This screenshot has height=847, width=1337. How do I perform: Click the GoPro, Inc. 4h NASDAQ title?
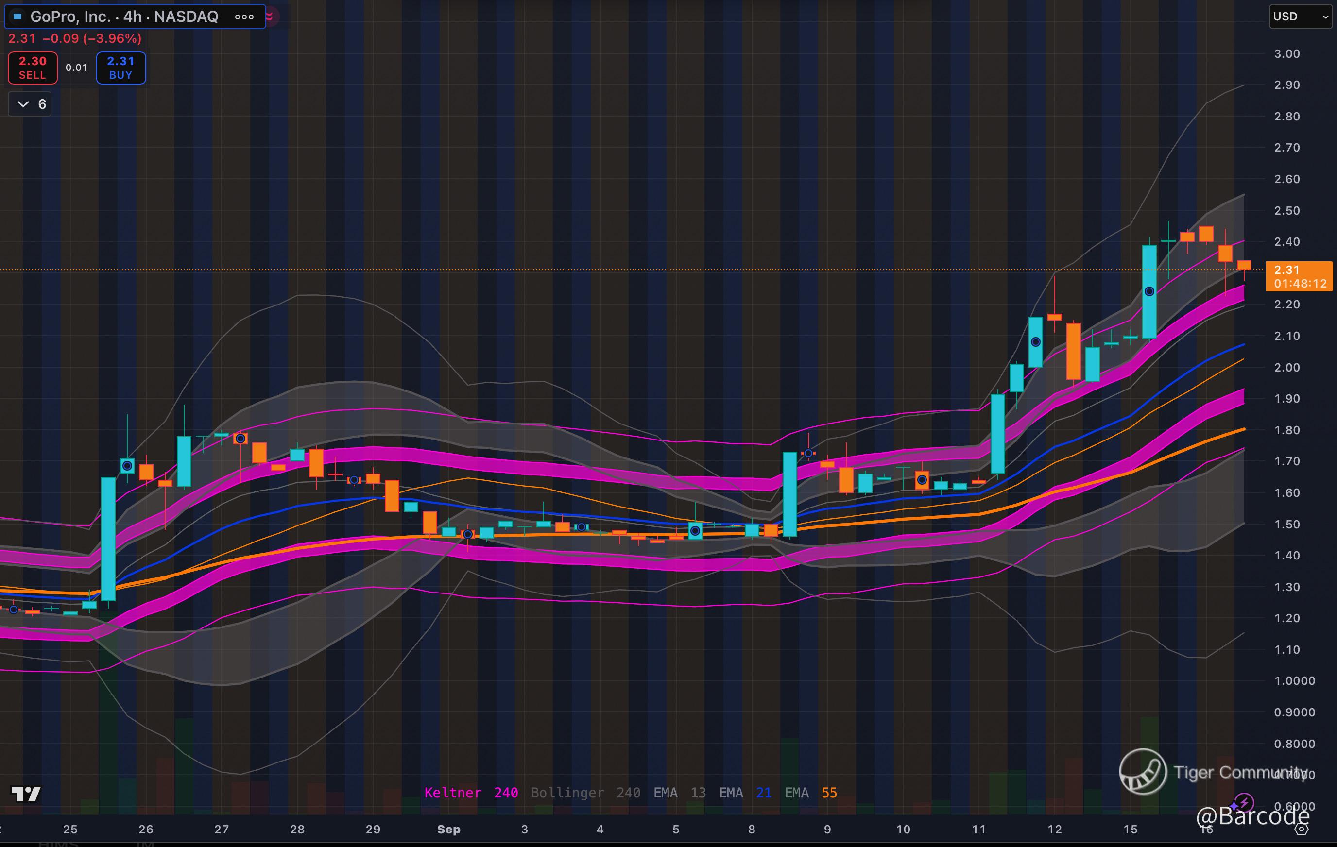[x=124, y=17]
